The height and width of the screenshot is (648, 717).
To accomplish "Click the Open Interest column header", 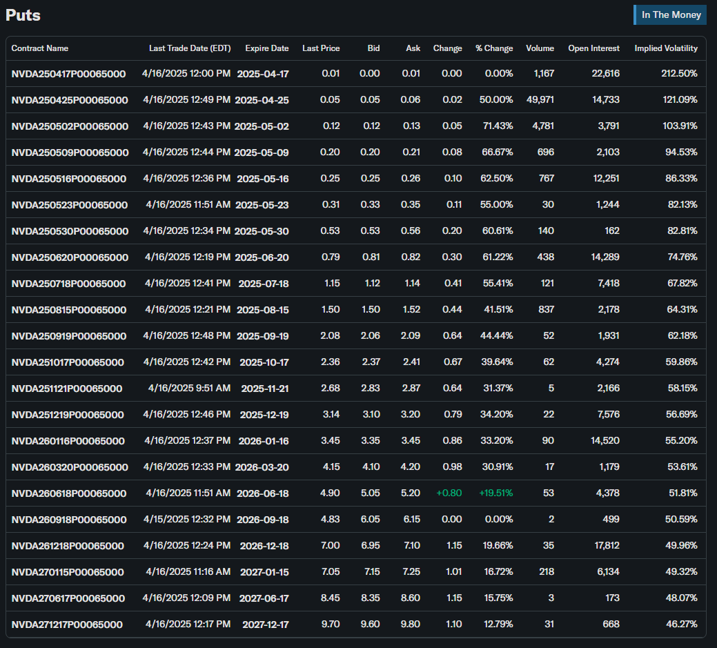I will pyautogui.click(x=593, y=48).
